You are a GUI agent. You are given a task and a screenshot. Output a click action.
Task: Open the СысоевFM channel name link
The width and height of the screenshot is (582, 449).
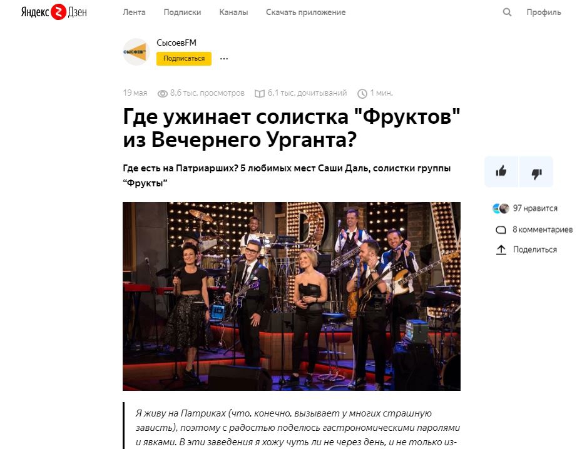pyautogui.click(x=176, y=43)
